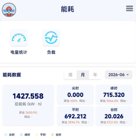Toggle the 谷时 legend item
This screenshot has width=136, height=138.
coord(56,135)
